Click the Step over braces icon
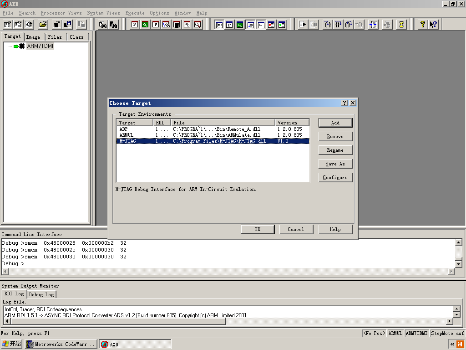 click(x=338, y=25)
